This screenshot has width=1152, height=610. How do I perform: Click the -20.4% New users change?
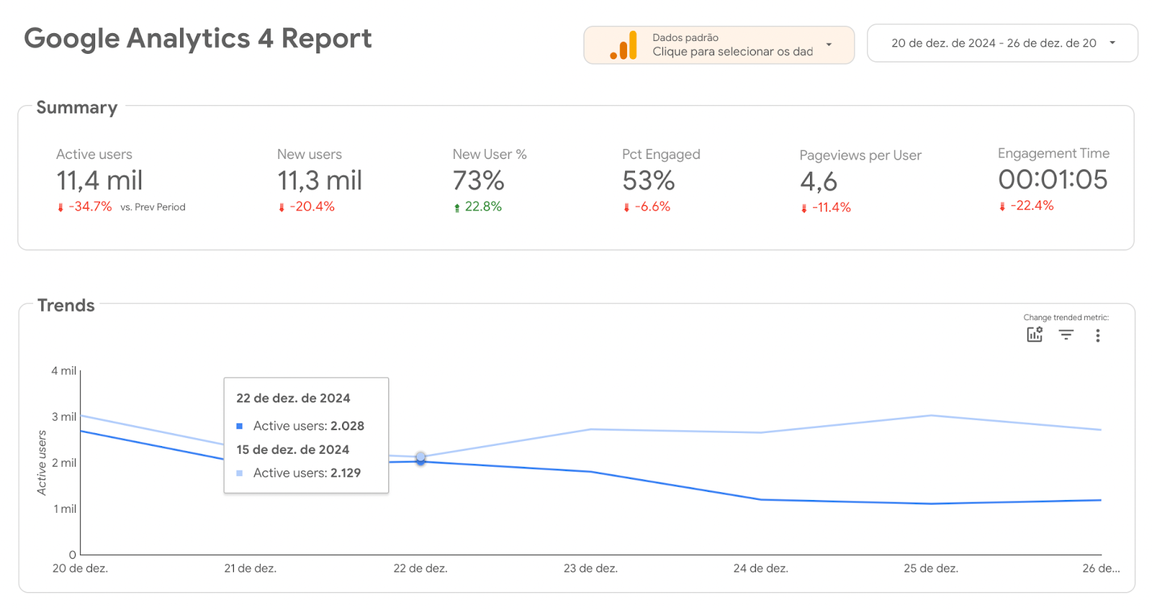point(312,206)
